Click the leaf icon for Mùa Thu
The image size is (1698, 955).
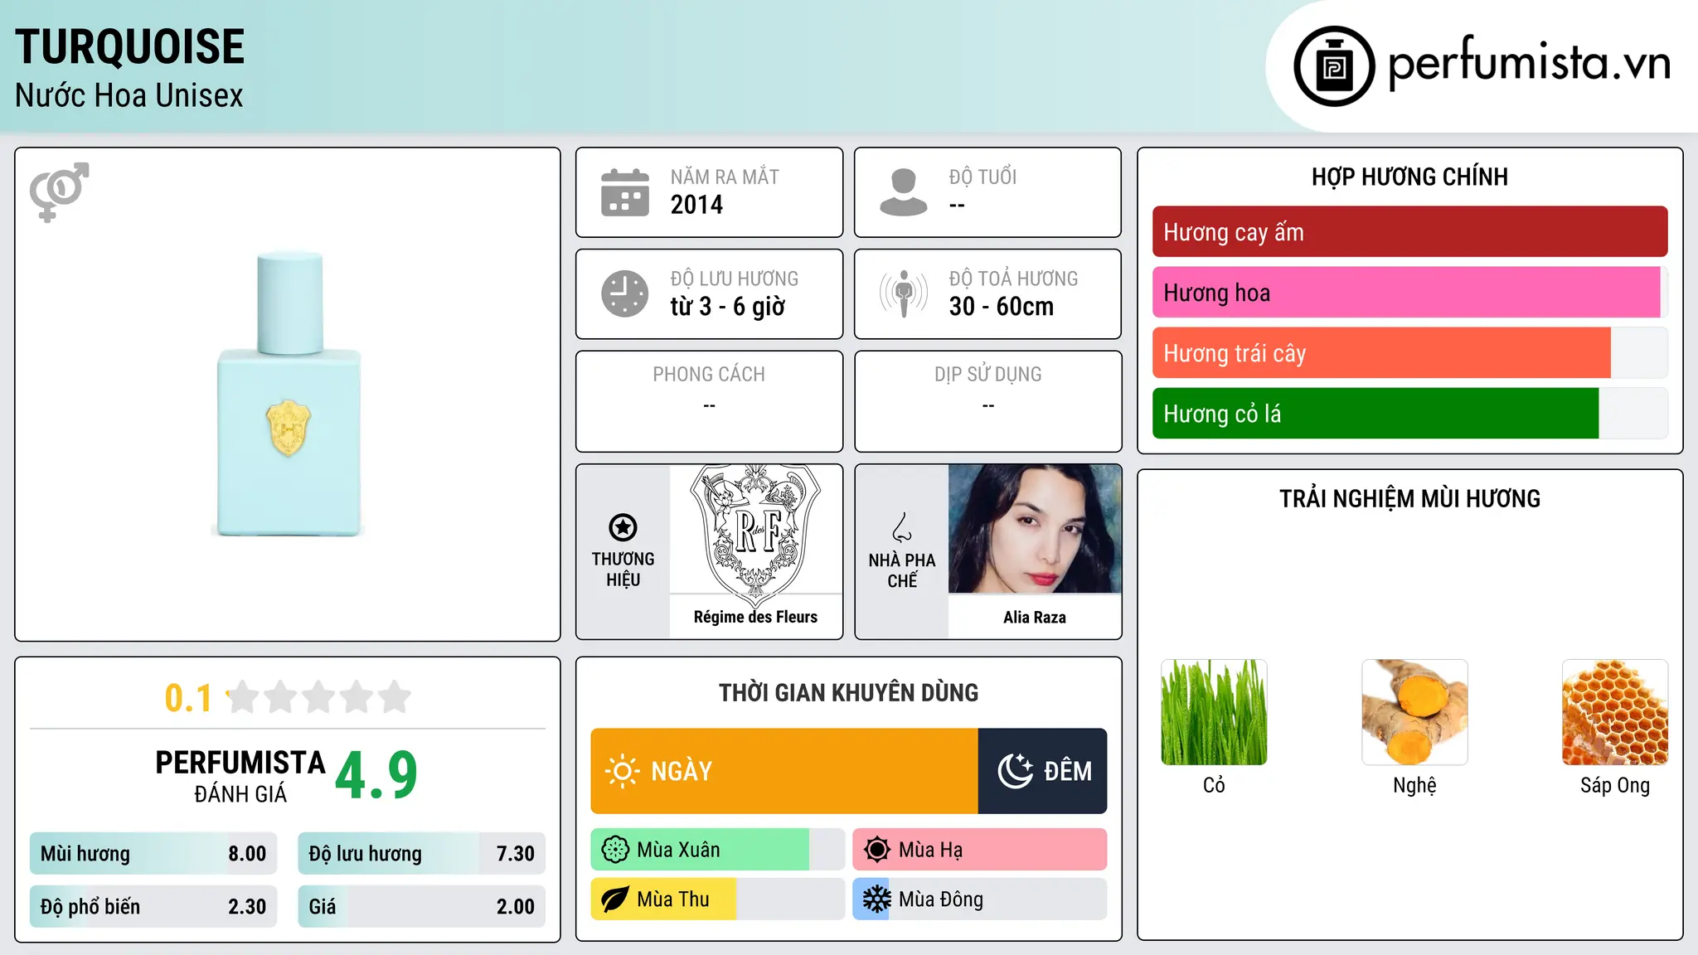615,899
